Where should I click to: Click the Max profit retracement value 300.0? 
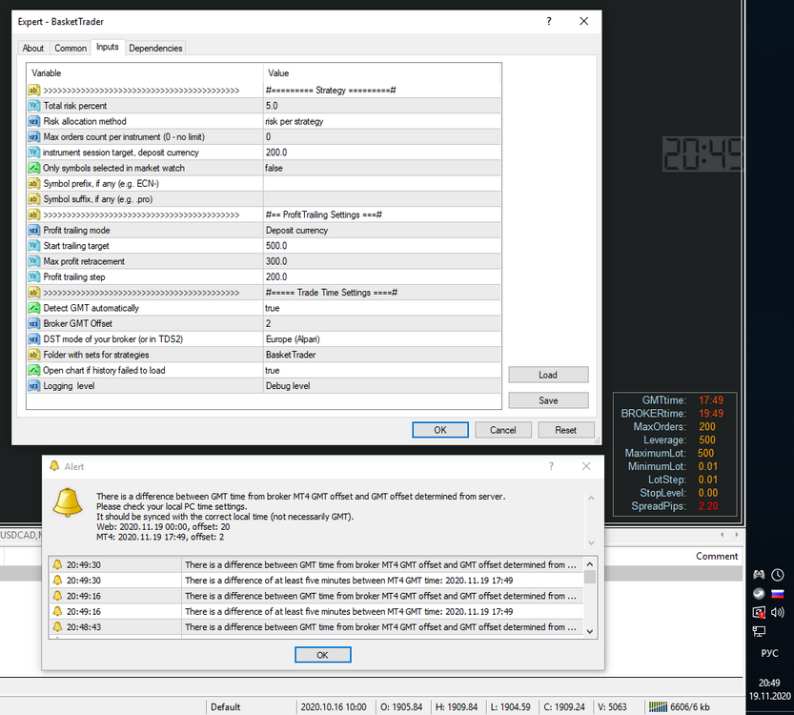(x=276, y=261)
